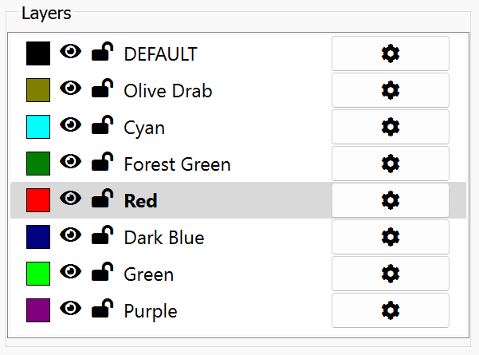Open settings gear for Red layer
The image size is (479, 355).
pos(391,200)
